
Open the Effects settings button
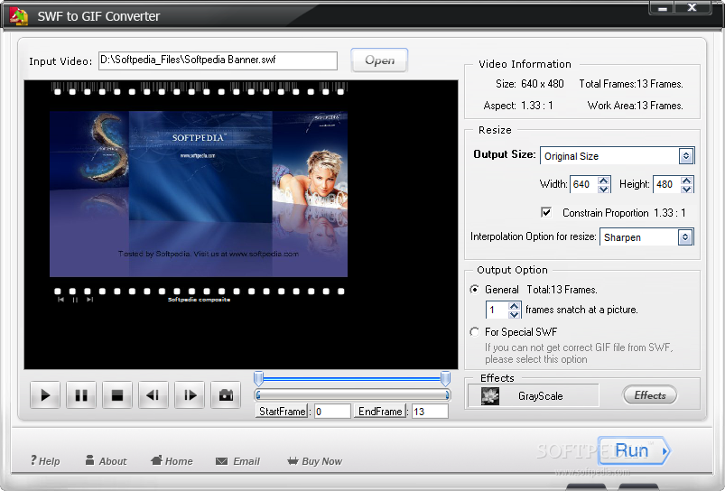[650, 395]
